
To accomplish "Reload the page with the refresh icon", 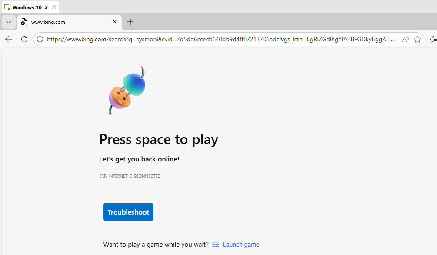I will (x=24, y=39).
